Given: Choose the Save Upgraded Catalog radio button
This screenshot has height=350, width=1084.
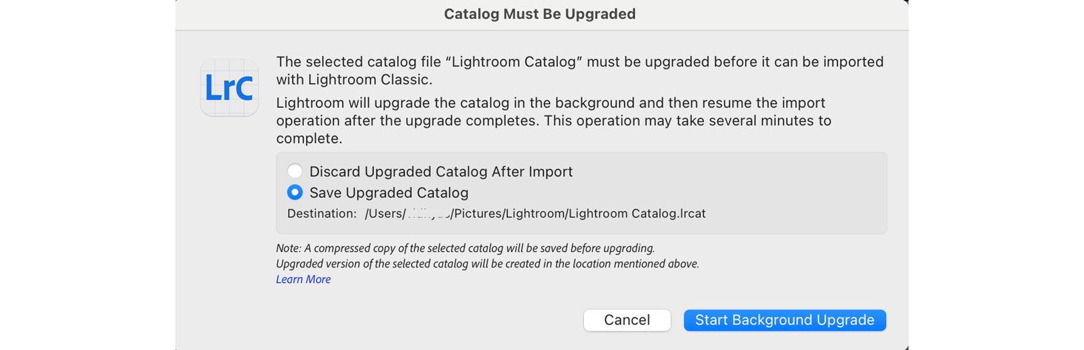Looking at the screenshot, I should click(x=295, y=193).
